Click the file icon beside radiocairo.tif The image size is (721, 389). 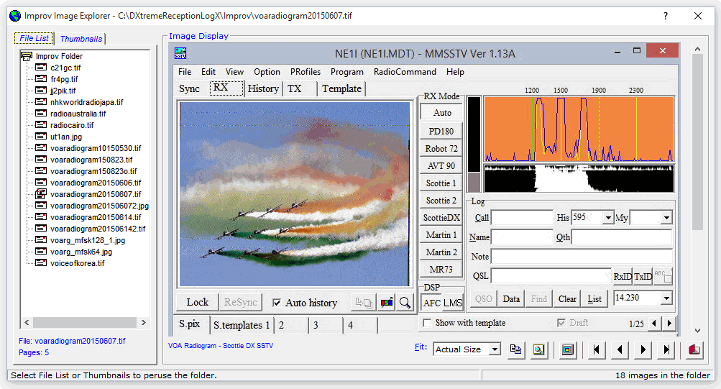pyautogui.click(x=42, y=125)
